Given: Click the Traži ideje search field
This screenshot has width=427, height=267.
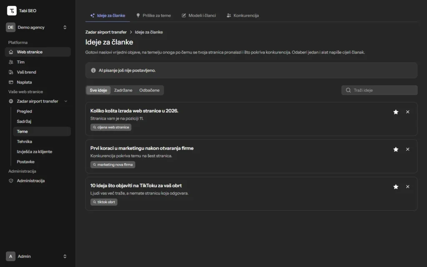Looking at the screenshot, I should pos(379,90).
